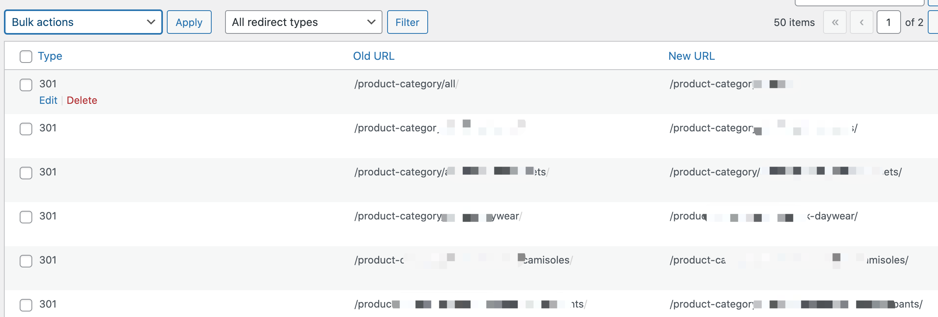
Task: Click the Filter button
Action: click(x=407, y=22)
